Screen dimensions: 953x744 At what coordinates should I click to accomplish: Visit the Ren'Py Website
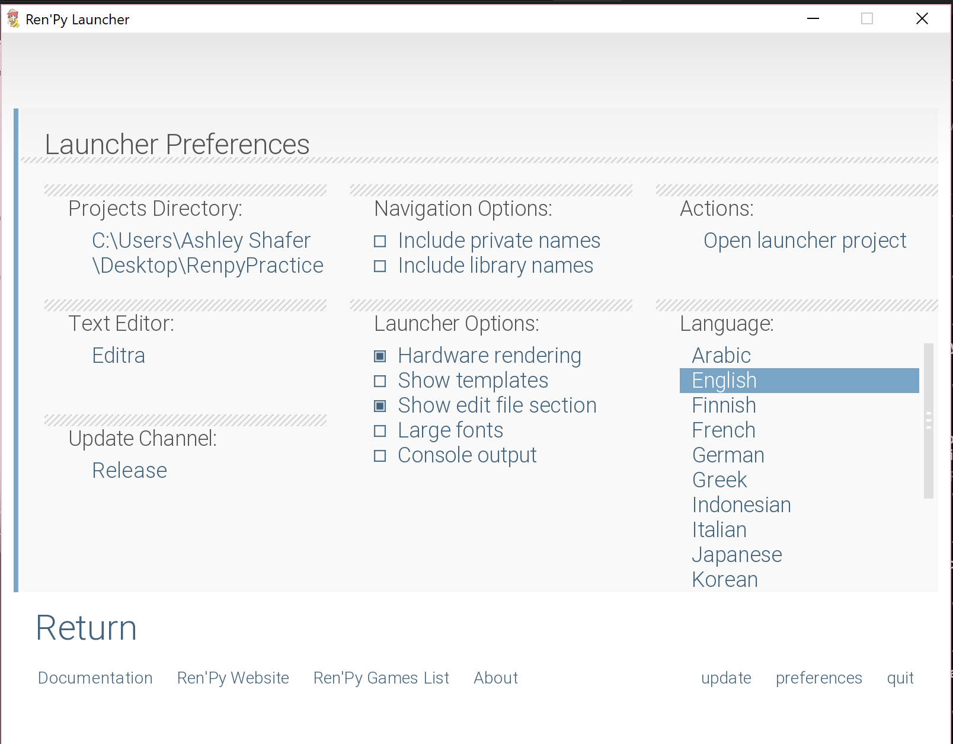click(233, 678)
